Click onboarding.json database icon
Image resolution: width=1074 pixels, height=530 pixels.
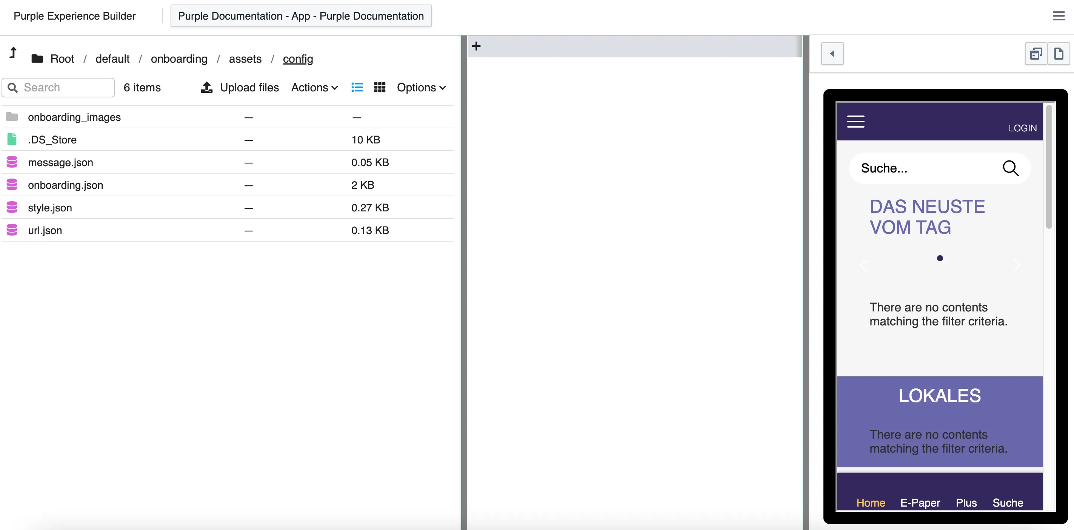12,184
